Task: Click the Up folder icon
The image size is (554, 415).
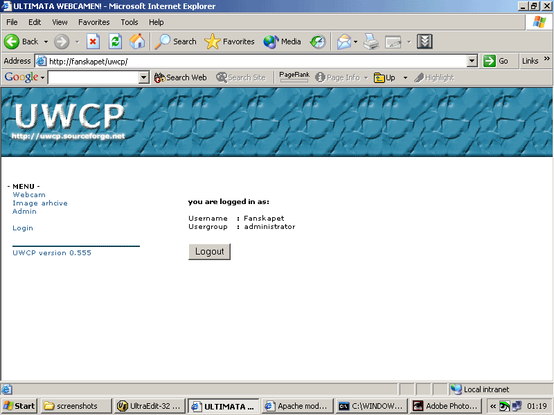Action: pyautogui.click(x=379, y=77)
